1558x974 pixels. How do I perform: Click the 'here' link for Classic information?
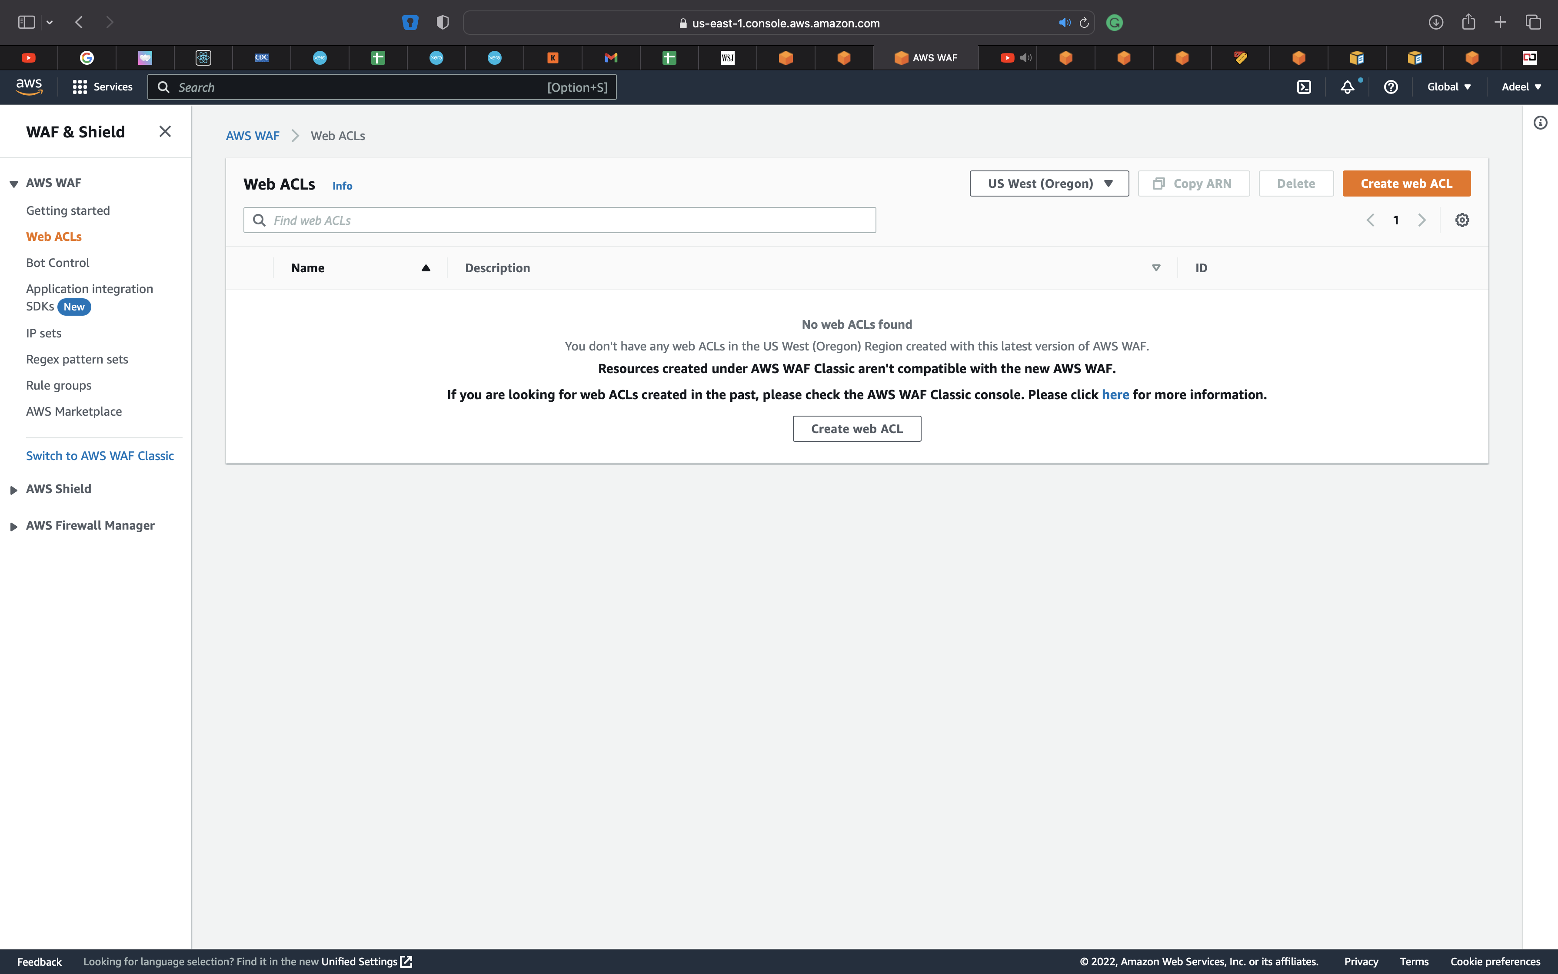1115,394
